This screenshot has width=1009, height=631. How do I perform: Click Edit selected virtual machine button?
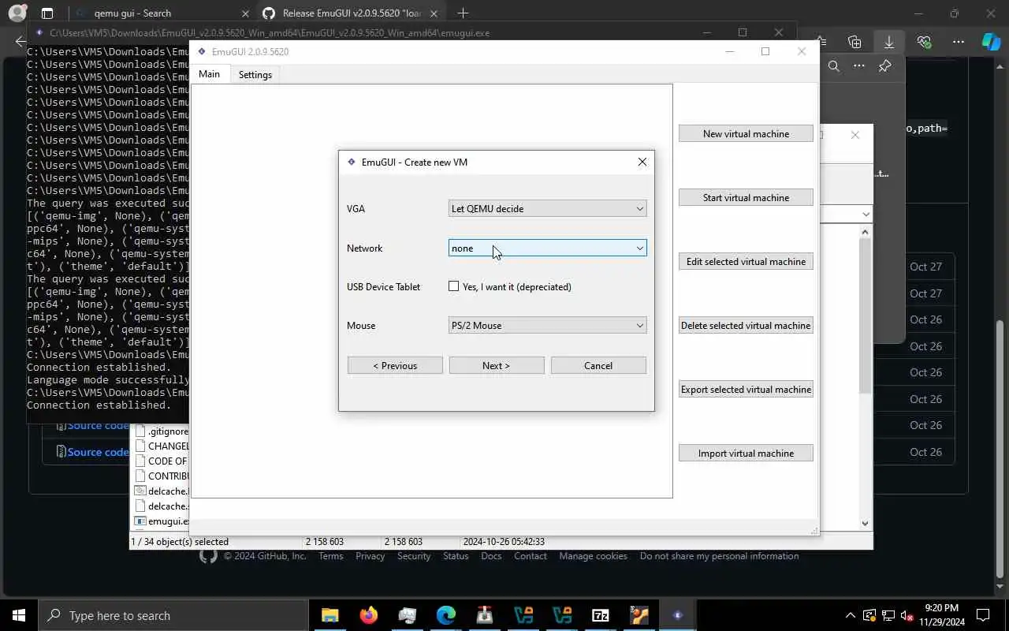746,261
